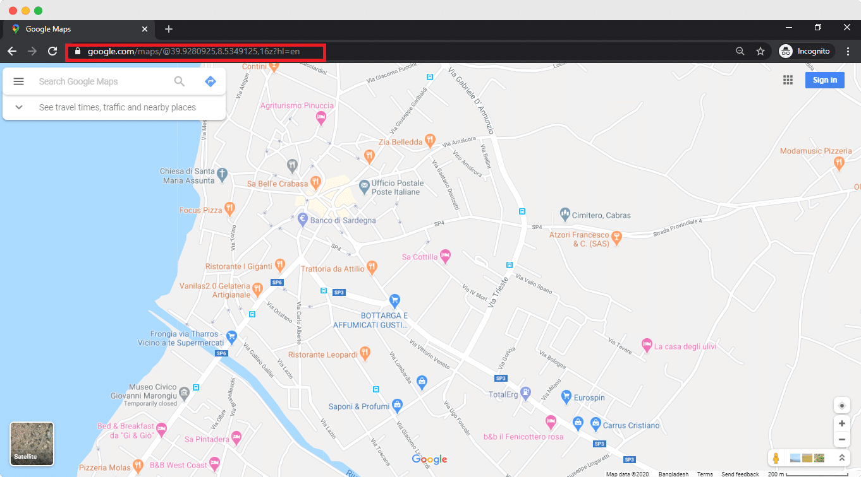The width and height of the screenshot is (861, 477).
Task: Click the Map data ©2020 text
Action: [x=627, y=474]
